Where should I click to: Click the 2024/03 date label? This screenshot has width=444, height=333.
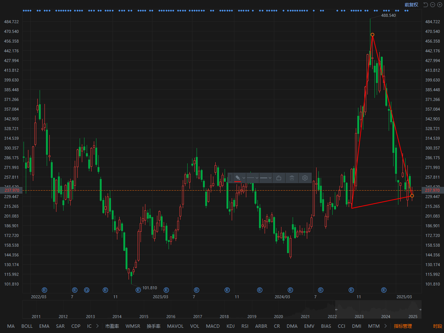click(282, 297)
